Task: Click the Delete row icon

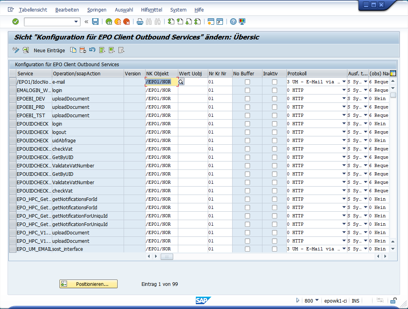Action: coord(83,50)
